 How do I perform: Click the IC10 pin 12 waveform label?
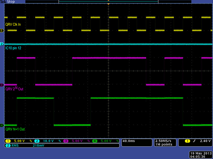pos(15,48)
